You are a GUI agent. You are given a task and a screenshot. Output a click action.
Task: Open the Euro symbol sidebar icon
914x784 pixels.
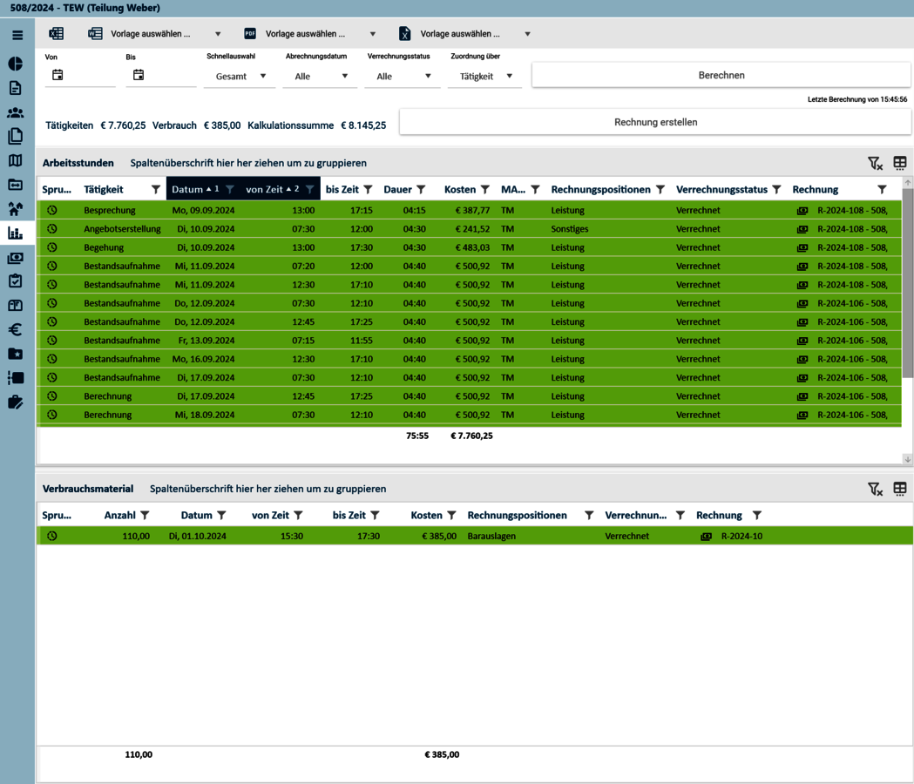tap(16, 330)
